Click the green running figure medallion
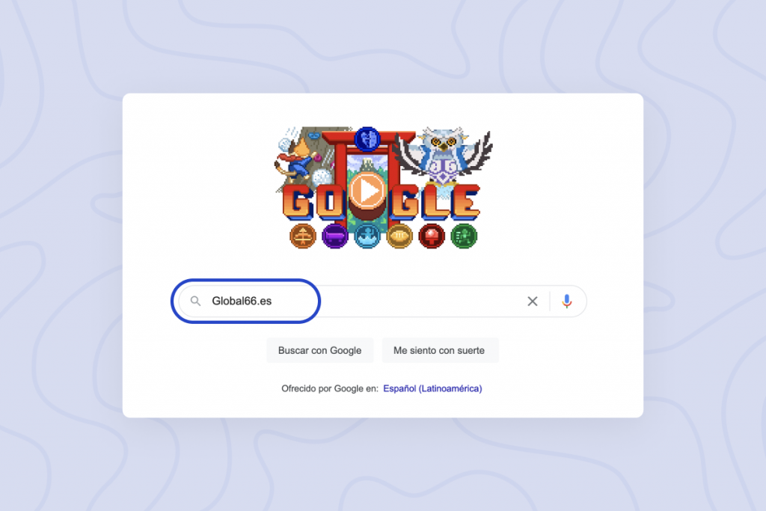This screenshot has height=511, width=766. tap(464, 236)
